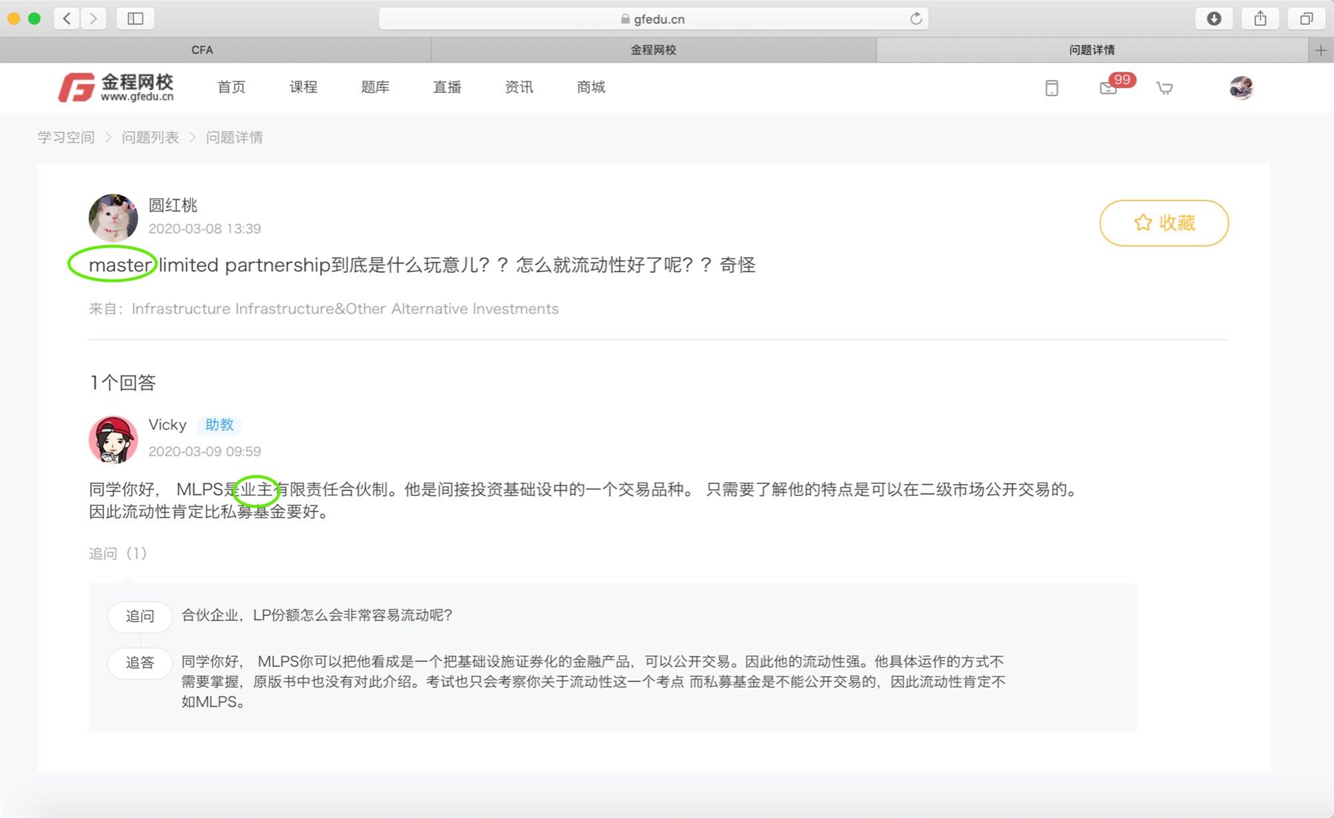Open the messages icon with 99 badge
1334x818 pixels.
[1109, 88]
